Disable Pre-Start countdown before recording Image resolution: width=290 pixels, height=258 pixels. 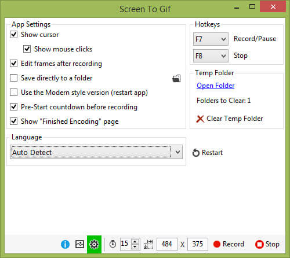pyautogui.click(x=14, y=107)
